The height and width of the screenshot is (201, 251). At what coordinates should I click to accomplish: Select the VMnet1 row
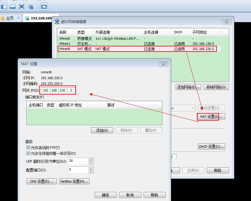[x=139, y=44]
